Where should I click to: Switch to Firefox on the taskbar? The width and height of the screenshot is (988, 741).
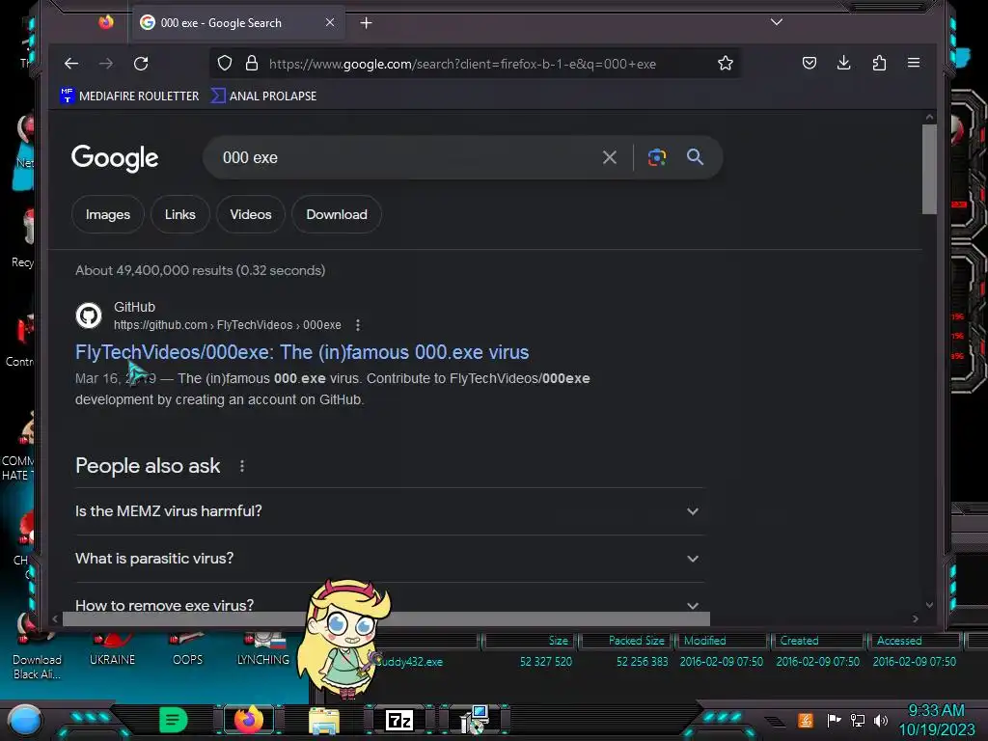click(x=249, y=720)
